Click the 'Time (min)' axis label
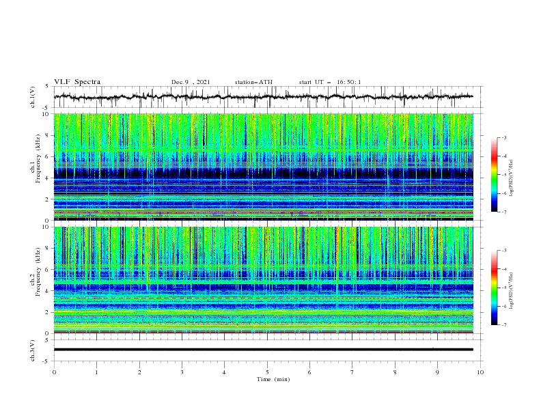The image size is (541, 418). 273,379
